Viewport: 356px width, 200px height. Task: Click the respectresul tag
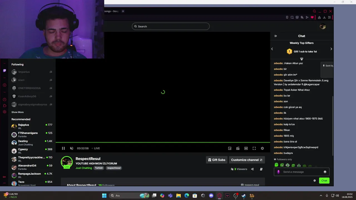114,168
